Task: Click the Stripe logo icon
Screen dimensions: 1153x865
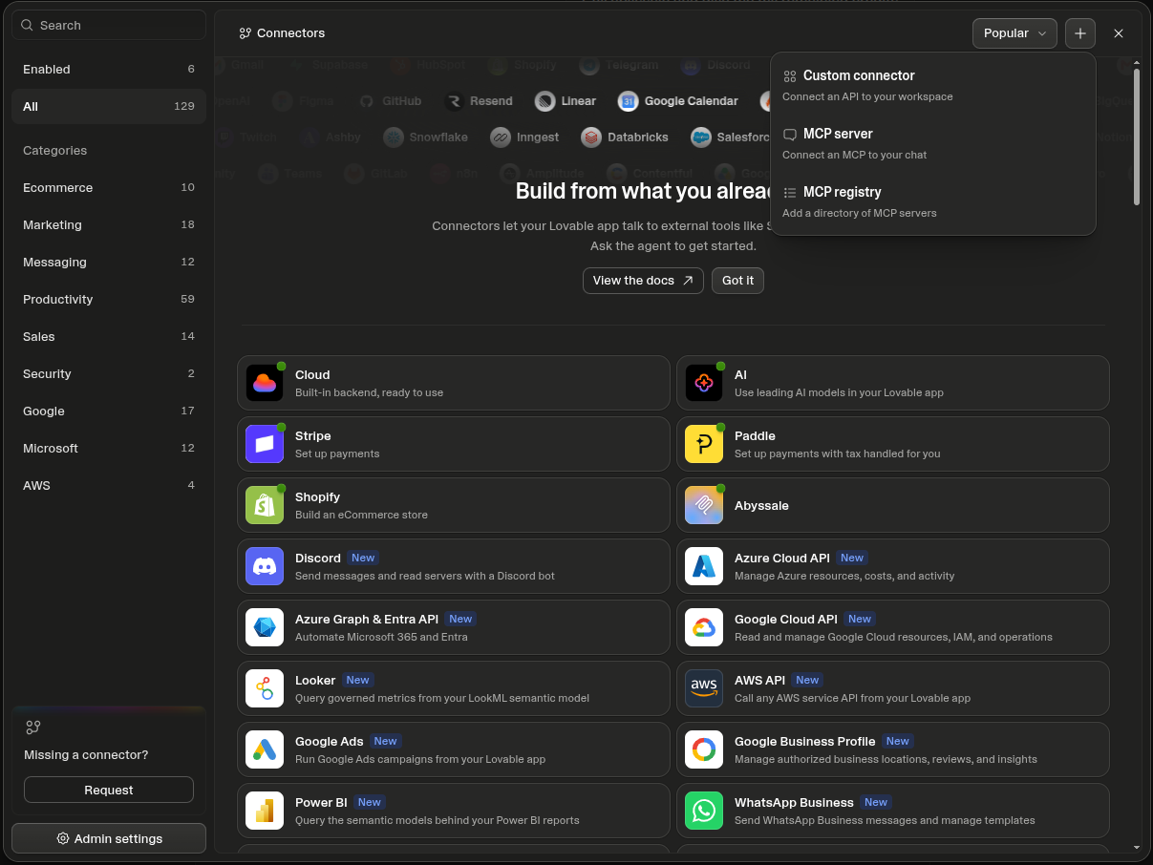Action: pyautogui.click(x=265, y=444)
